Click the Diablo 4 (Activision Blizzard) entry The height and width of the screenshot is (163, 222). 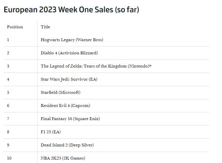point(69,53)
